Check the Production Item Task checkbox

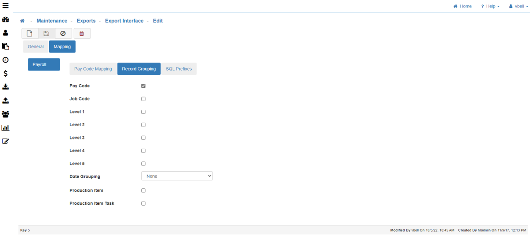(144, 203)
